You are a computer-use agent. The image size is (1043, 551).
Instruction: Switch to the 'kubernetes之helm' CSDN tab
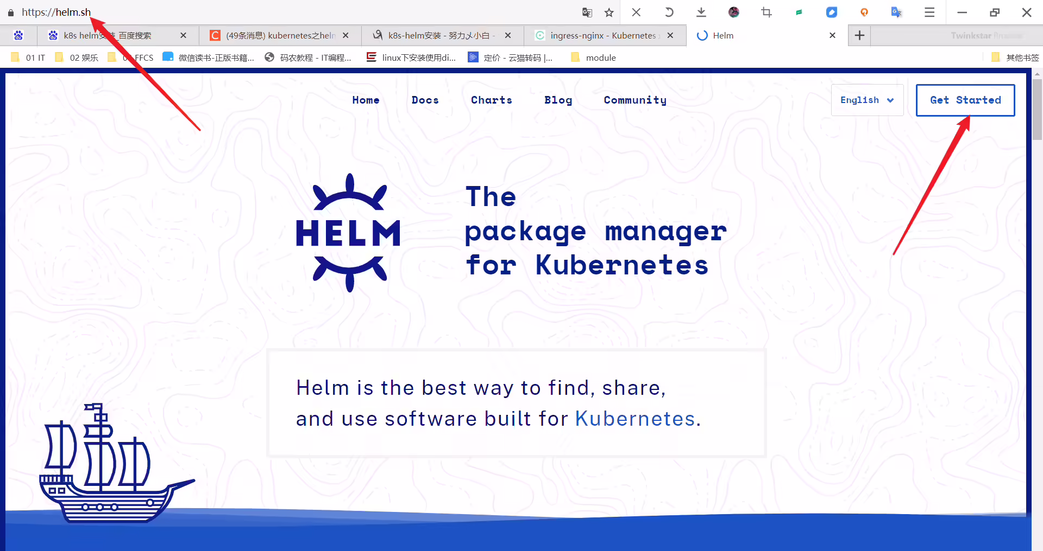coord(280,35)
